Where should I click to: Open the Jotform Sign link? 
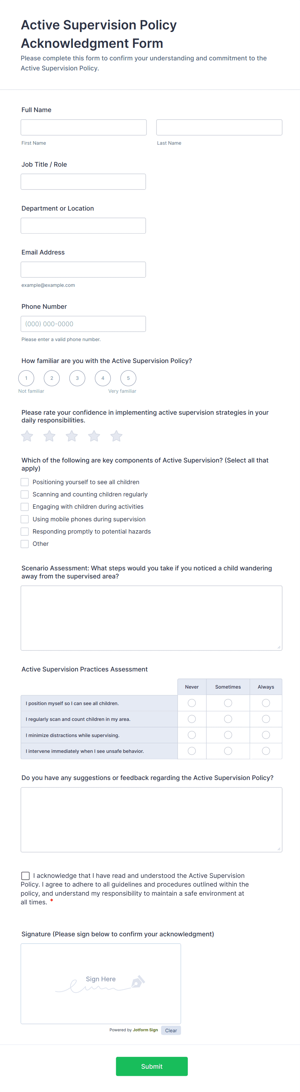pyautogui.click(x=145, y=1030)
